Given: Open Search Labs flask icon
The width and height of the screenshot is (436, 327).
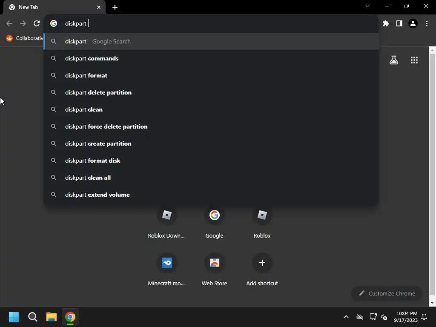Looking at the screenshot, I should [x=394, y=60].
